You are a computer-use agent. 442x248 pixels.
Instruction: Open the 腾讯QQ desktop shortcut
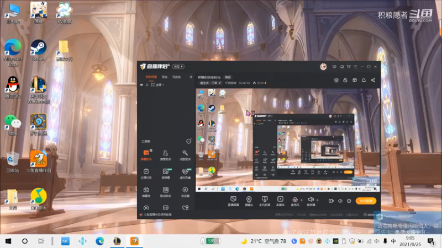click(x=13, y=87)
